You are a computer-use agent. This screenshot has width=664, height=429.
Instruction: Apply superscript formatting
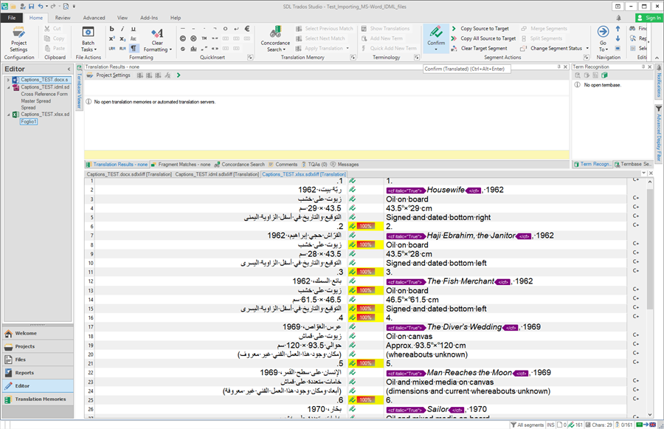[112, 38]
